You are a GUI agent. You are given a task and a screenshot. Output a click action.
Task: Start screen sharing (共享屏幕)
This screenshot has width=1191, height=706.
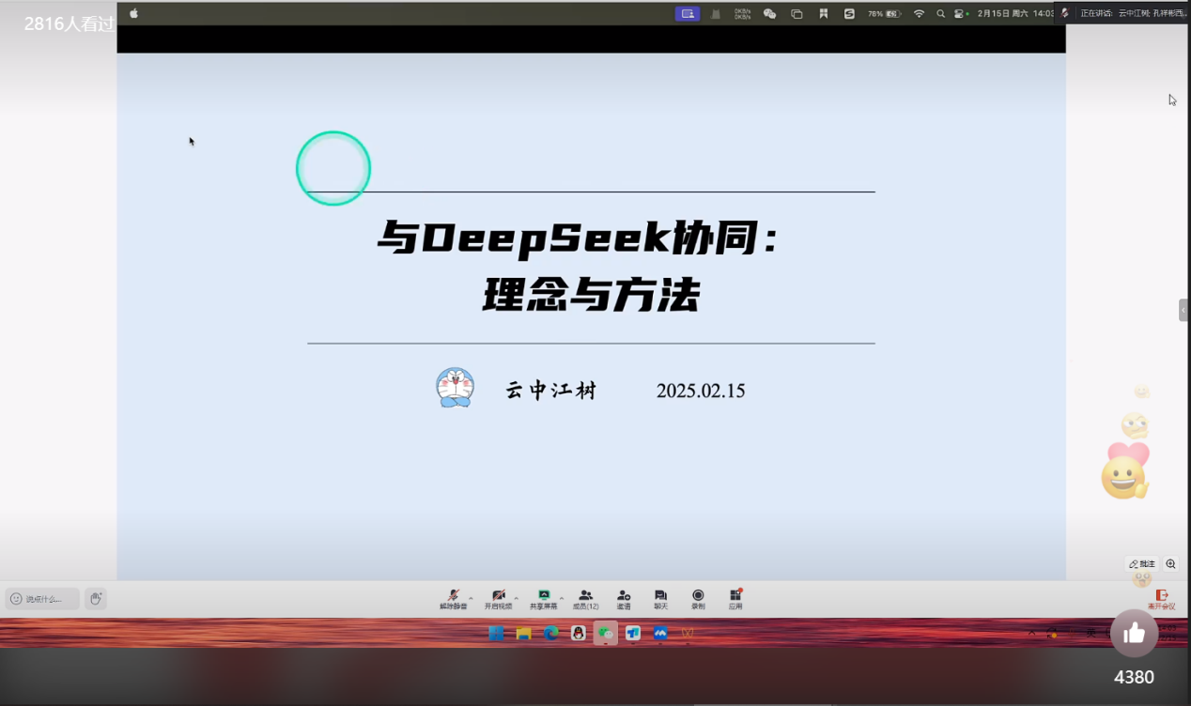click(x=543, y=599)
